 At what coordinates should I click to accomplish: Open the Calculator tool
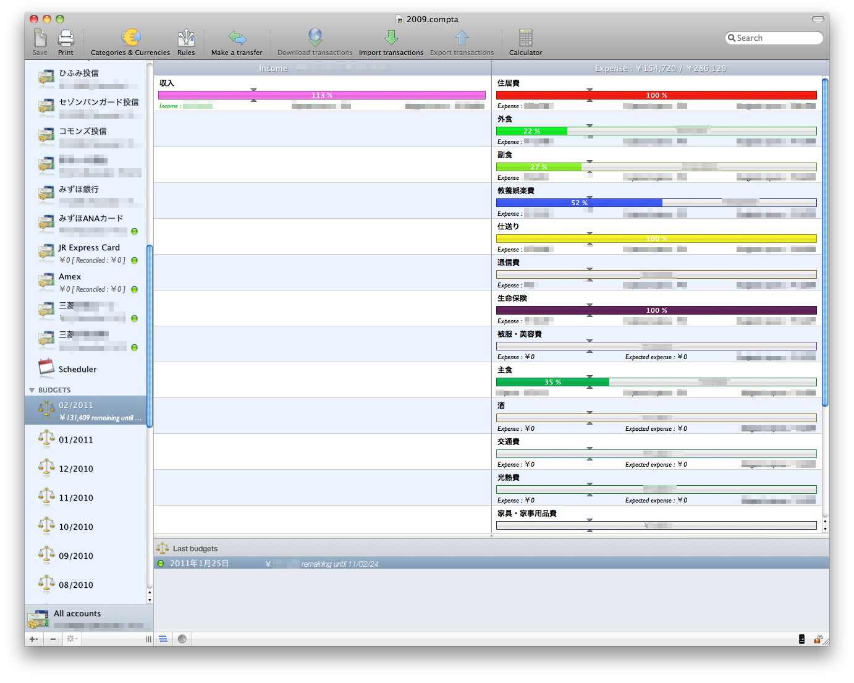click(x=525, y=39)
